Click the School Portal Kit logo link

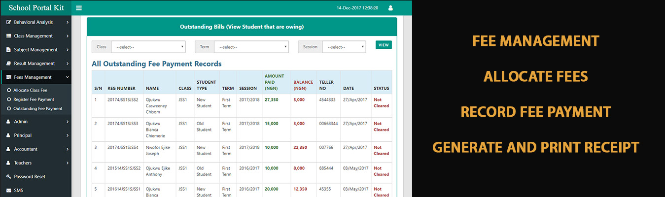click(x=35, y=7)
